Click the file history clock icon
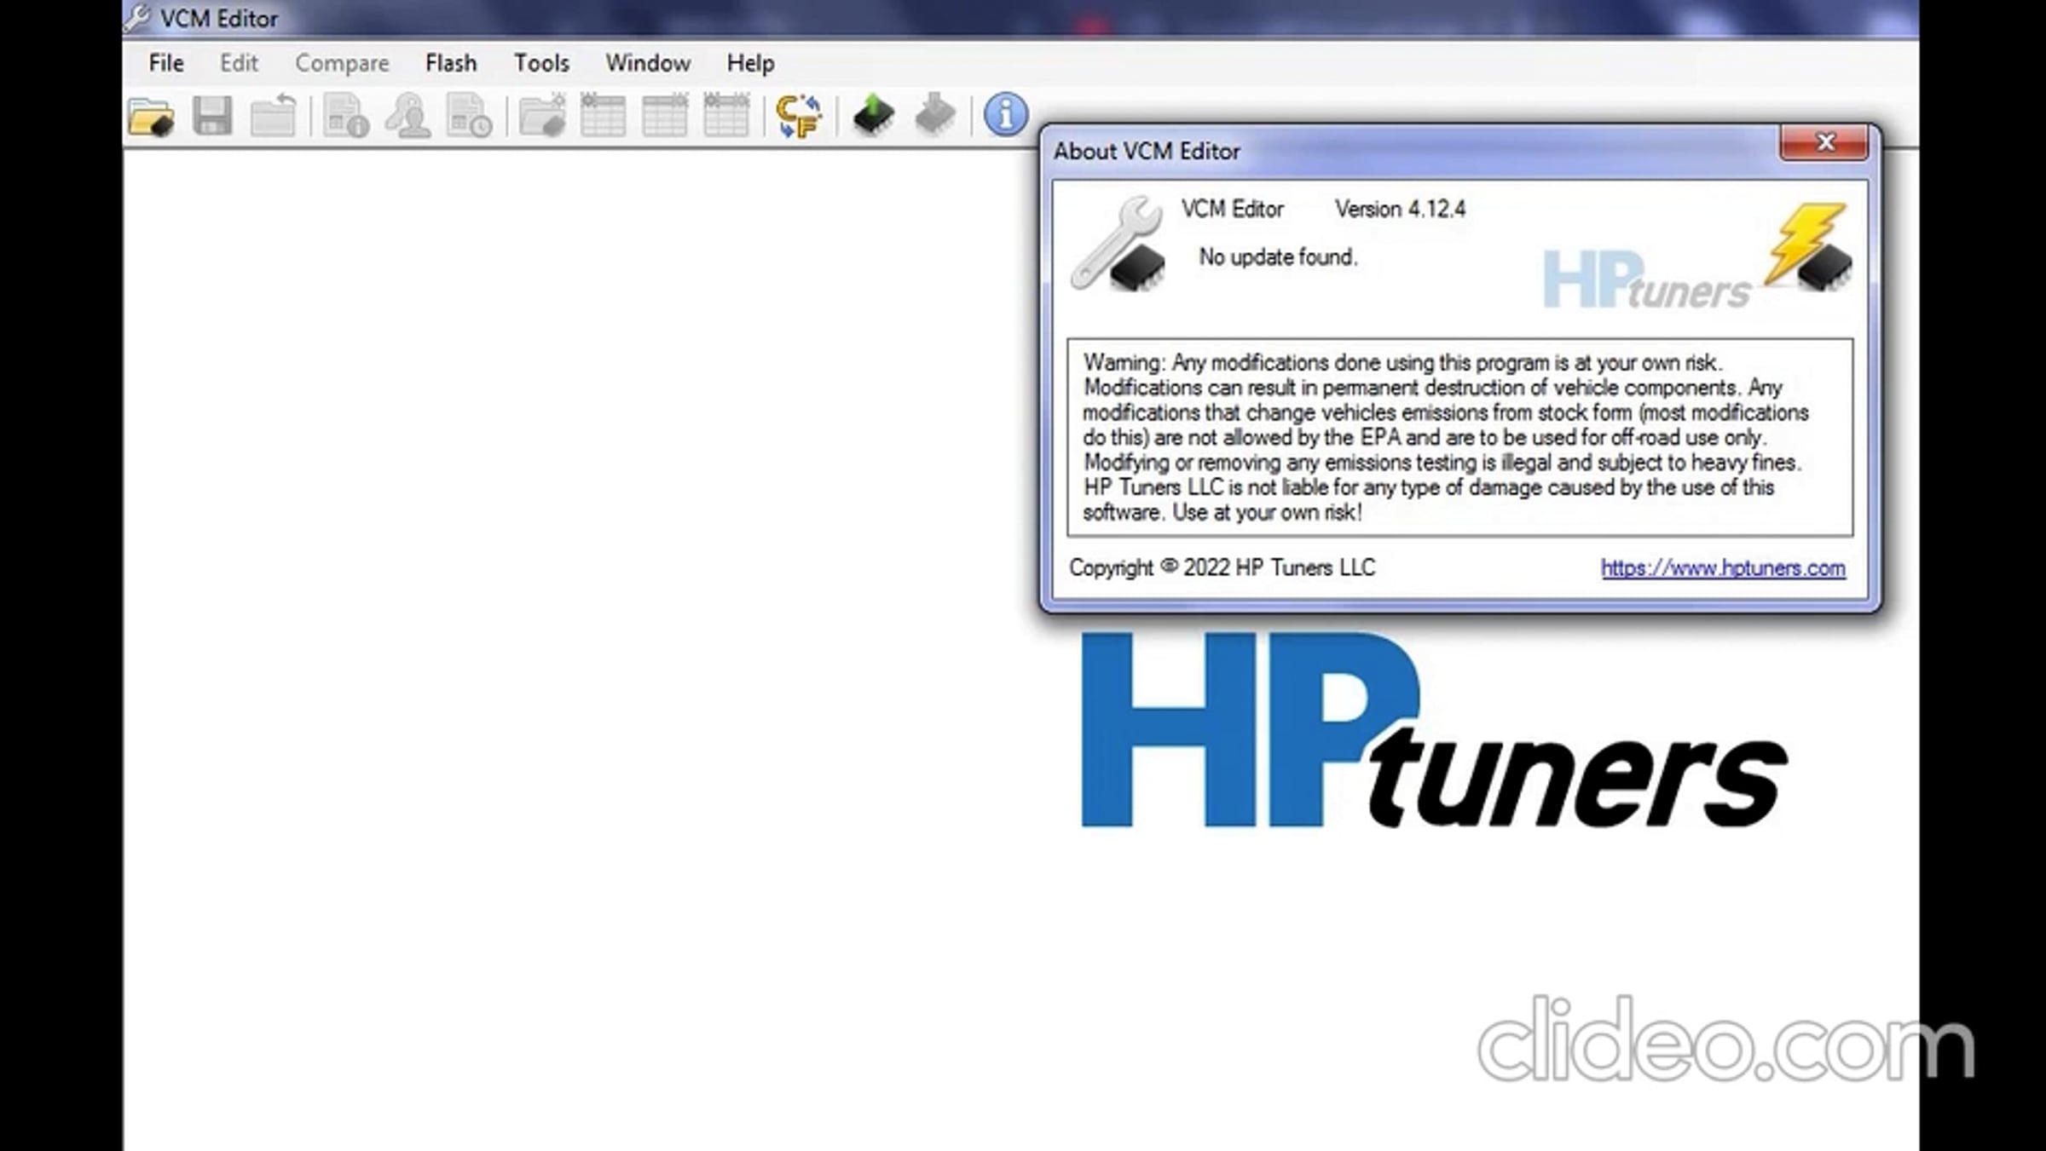Viewport: 2046px width, 1151px height. [469, 116]
